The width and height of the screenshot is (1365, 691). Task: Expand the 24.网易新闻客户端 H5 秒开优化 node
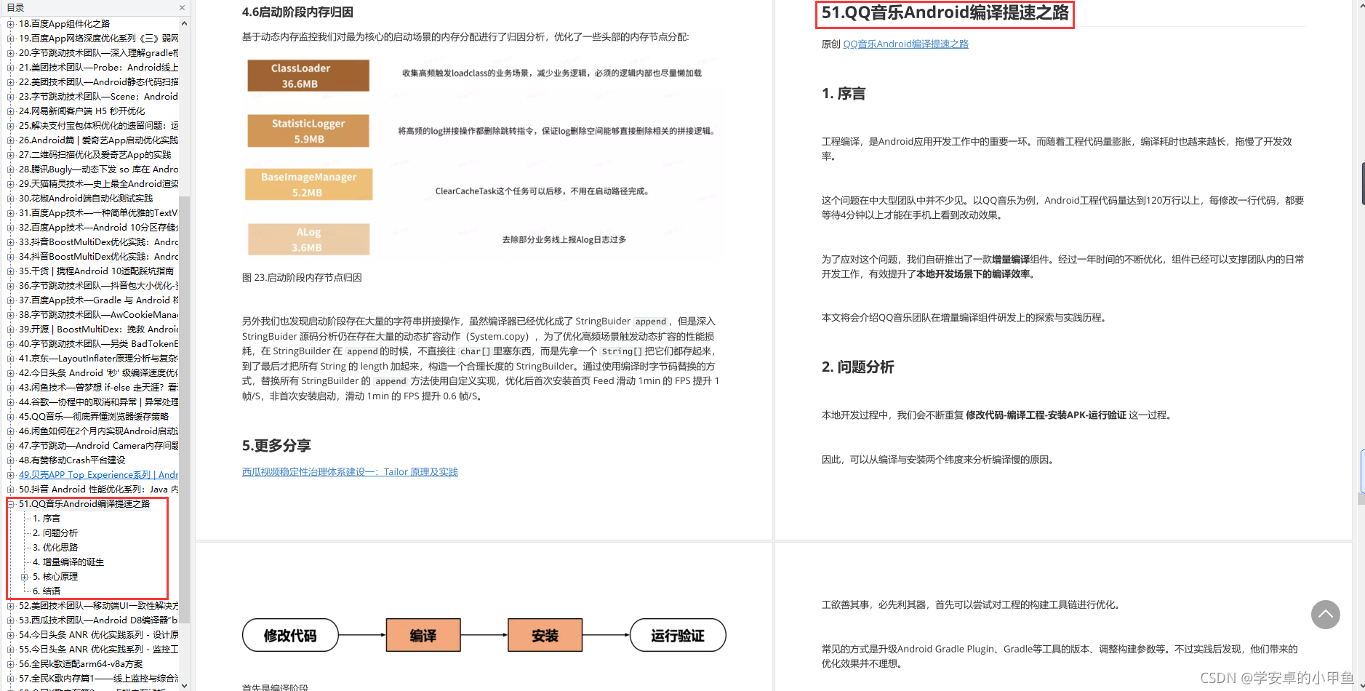point(10,111)
